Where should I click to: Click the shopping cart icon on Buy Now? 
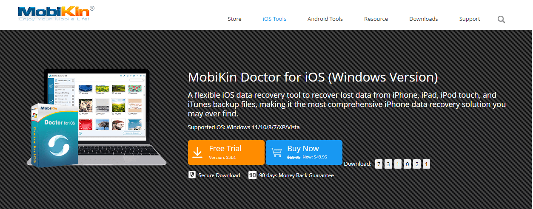276,153
